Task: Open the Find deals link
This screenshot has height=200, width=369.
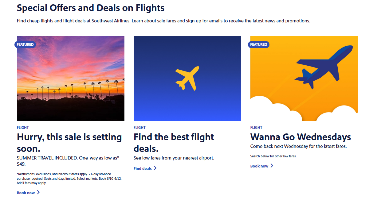Action: tap(143, 168)
